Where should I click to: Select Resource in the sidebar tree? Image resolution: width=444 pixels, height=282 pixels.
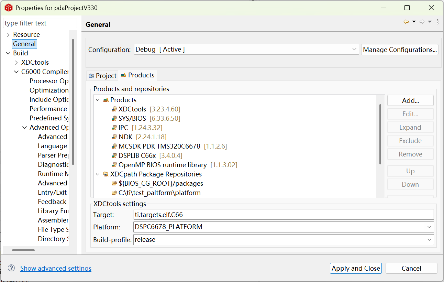click(26, 34)
